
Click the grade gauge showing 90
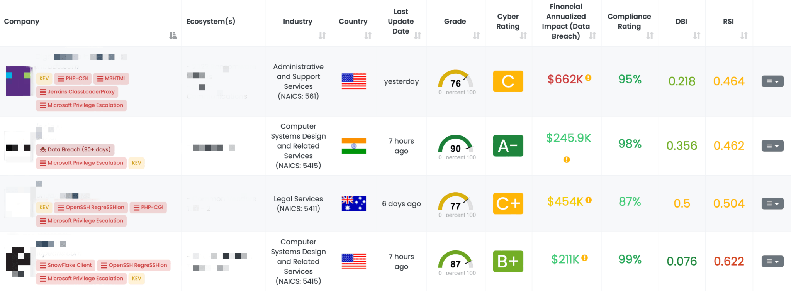[x=455, y=146]
